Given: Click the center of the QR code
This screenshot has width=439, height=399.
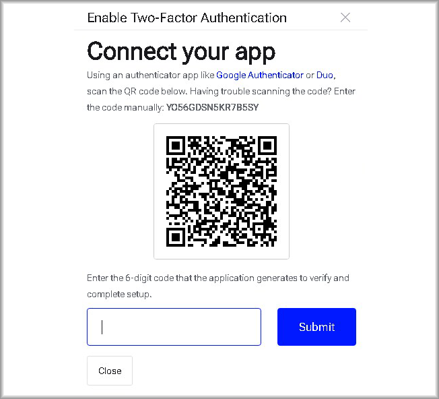Looking at the screenshot, I should tap(222, 191).
